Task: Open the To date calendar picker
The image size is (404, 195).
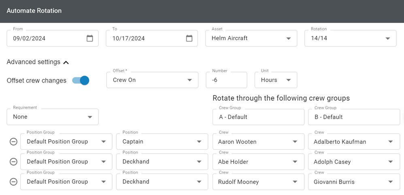Action: point(189,38)
